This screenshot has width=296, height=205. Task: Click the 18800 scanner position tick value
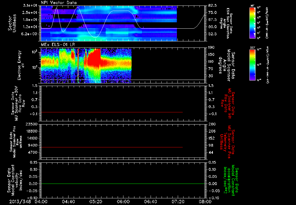(32, 131)
